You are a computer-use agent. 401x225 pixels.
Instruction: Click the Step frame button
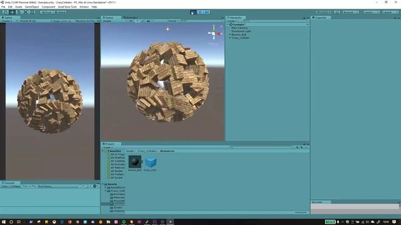207,12
